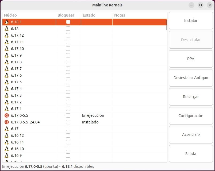This screenshot has height=171, width=215.
Task: Exit the app via Salida
Action: 191,154
